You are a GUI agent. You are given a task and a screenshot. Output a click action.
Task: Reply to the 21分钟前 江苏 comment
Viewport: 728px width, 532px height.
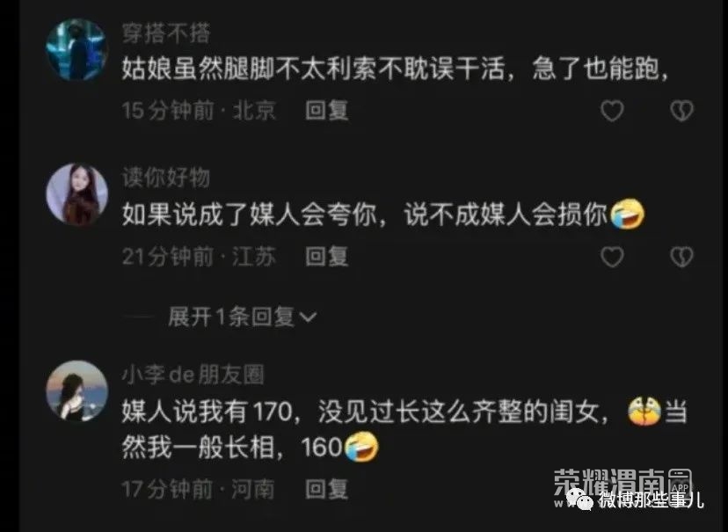point(327,257)
